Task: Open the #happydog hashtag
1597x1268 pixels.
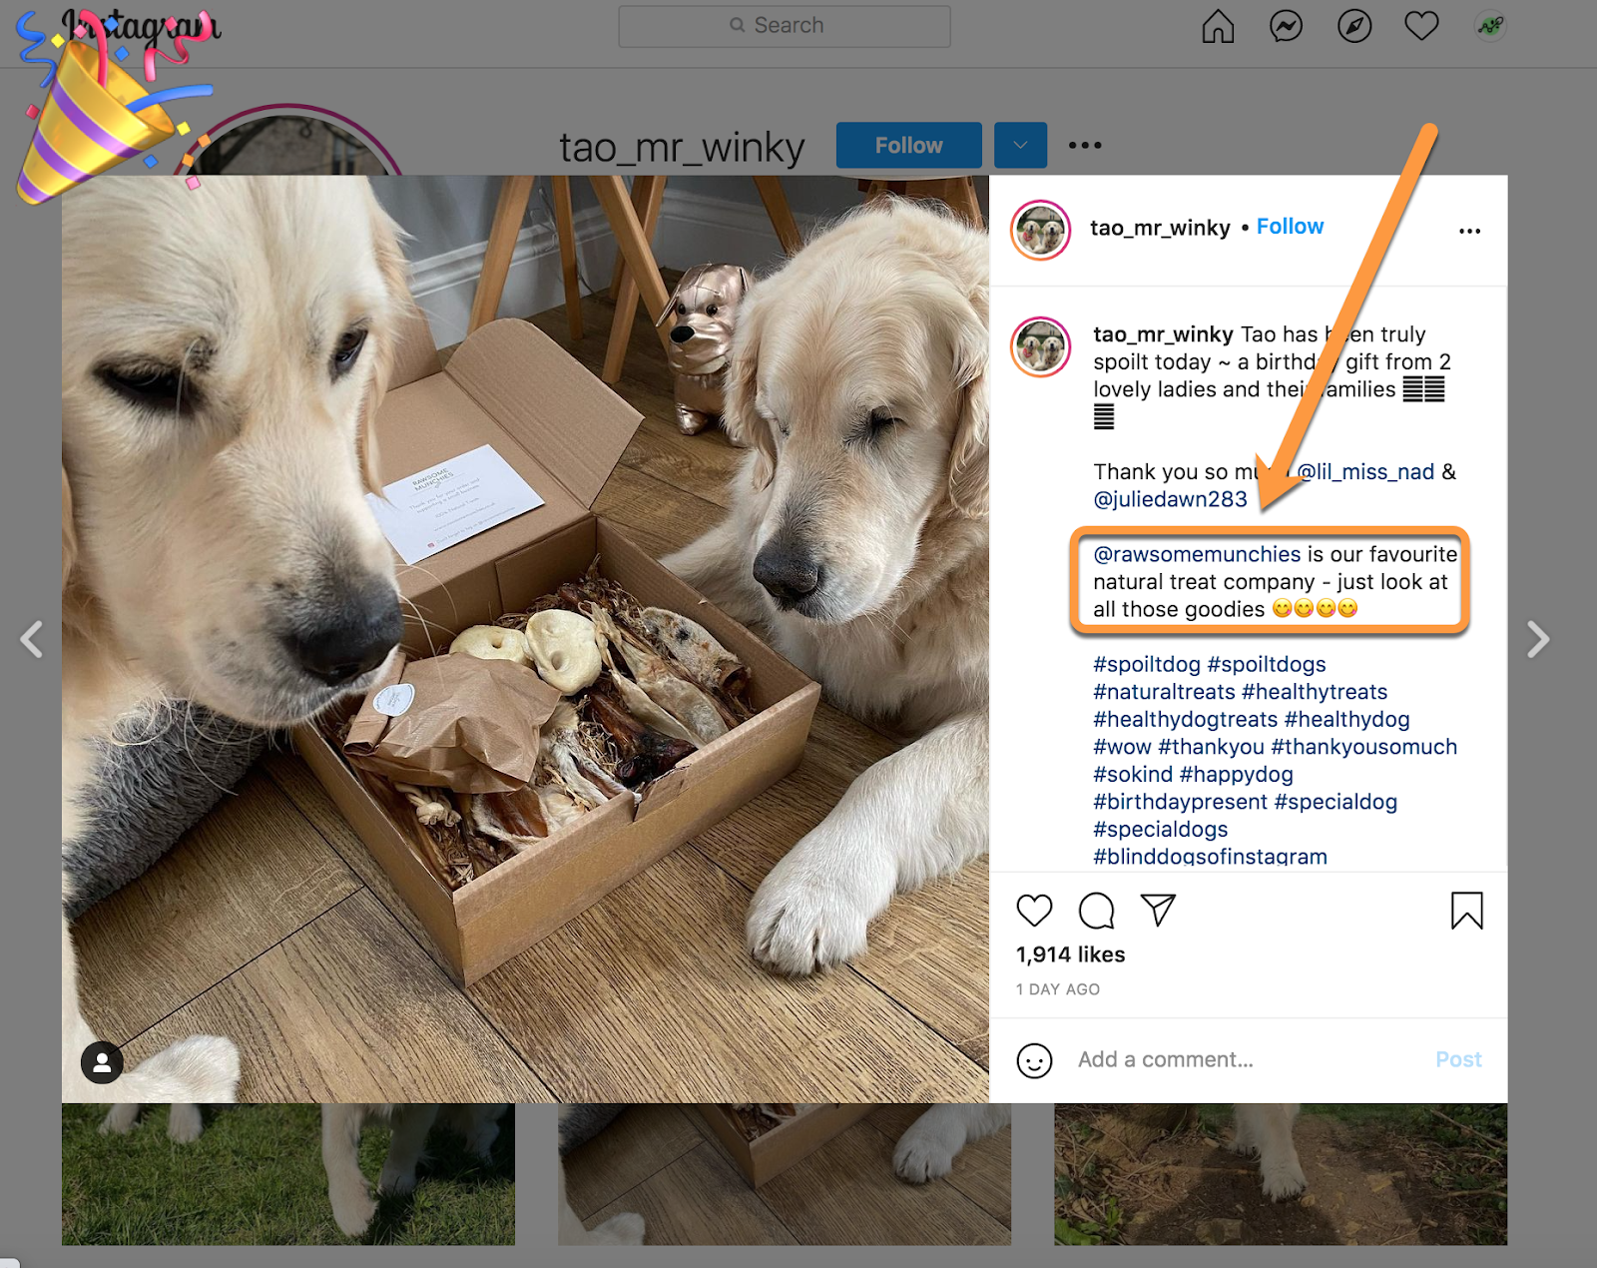Action: tap(1236, 774)
